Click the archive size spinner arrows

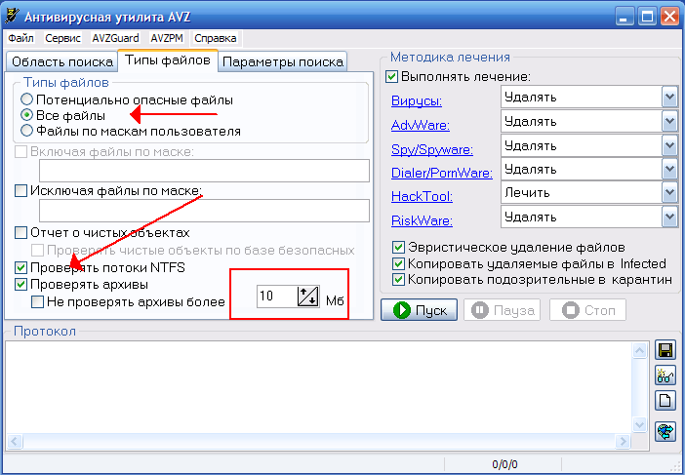tap(308, 296)
